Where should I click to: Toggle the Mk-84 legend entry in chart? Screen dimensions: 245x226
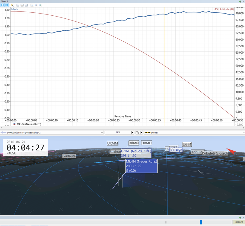(x=27, y=124)
